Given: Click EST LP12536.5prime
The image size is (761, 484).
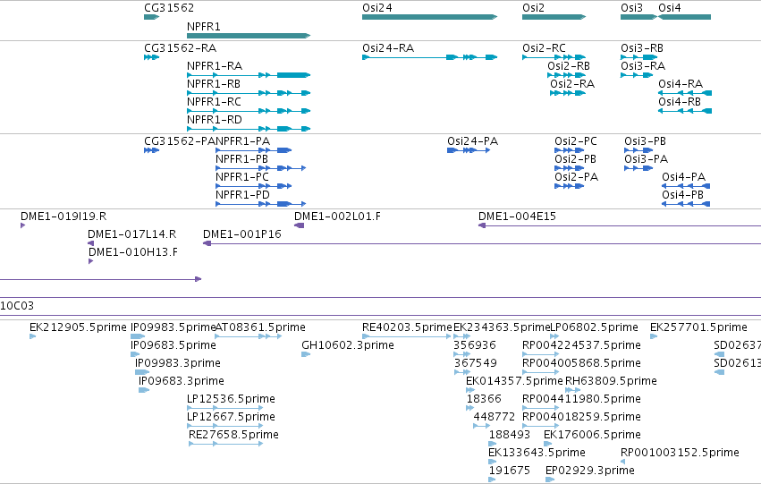Looking at the screenshot, I should coord(225,408).
